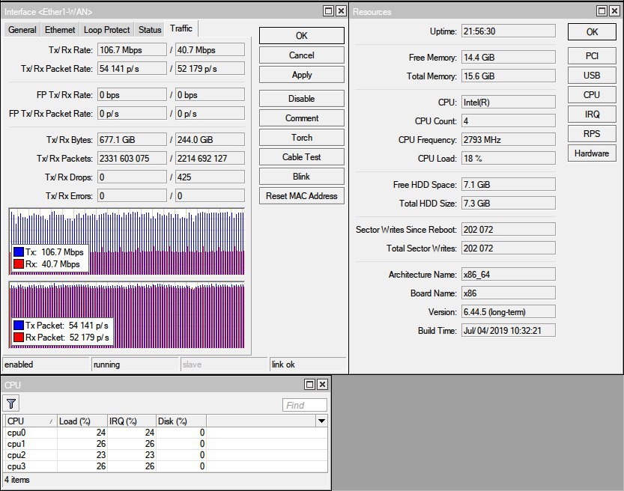Screen dimensions: 624x491
Task: Maximize the CPU window
Action: pos(309,385)
